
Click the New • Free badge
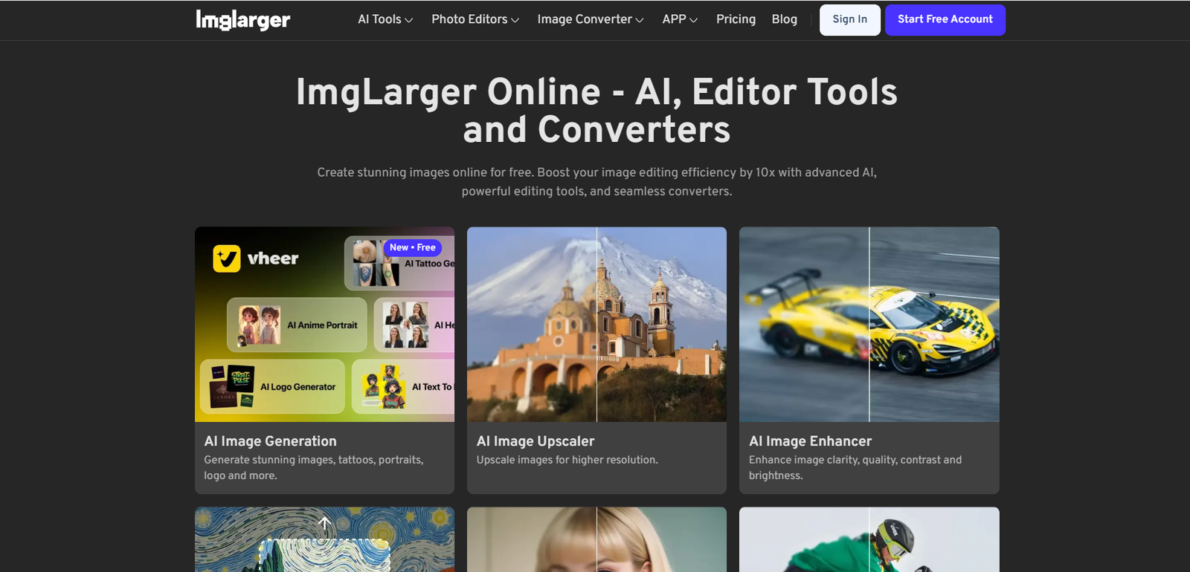tap(412, 247)
